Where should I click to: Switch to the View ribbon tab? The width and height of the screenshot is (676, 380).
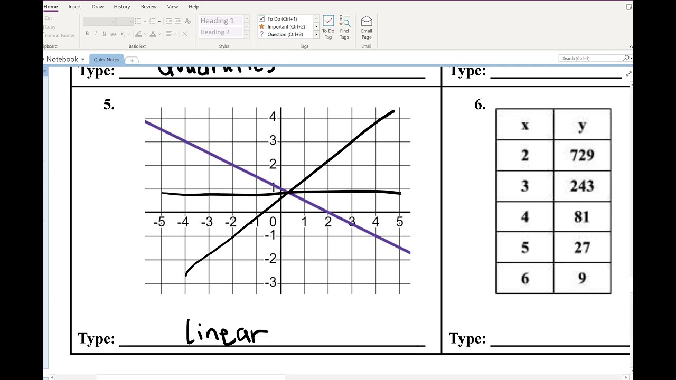(172, 7)
